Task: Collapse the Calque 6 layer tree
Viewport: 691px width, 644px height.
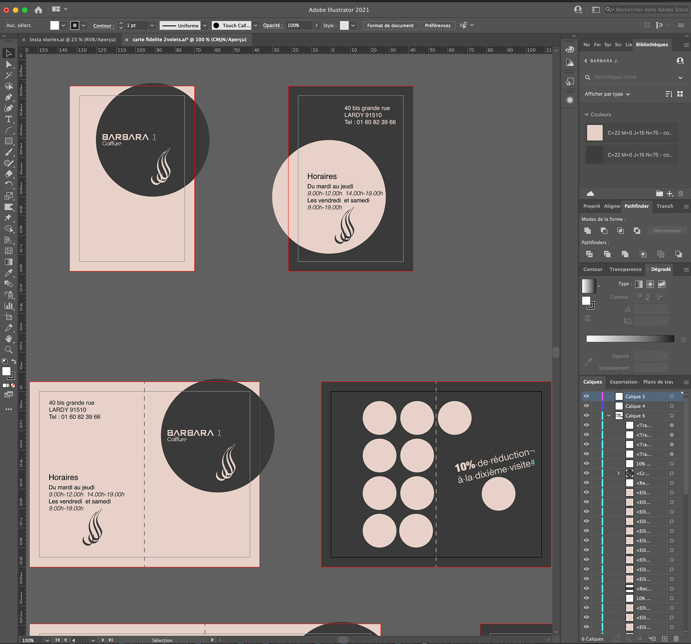Action: click(x=609, y=416)
